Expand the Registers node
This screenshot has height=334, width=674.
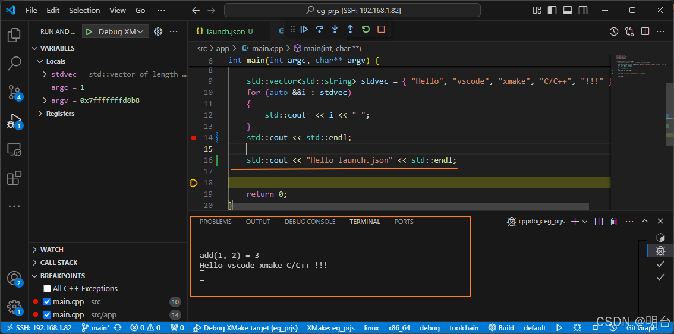(x=40, y=114)
